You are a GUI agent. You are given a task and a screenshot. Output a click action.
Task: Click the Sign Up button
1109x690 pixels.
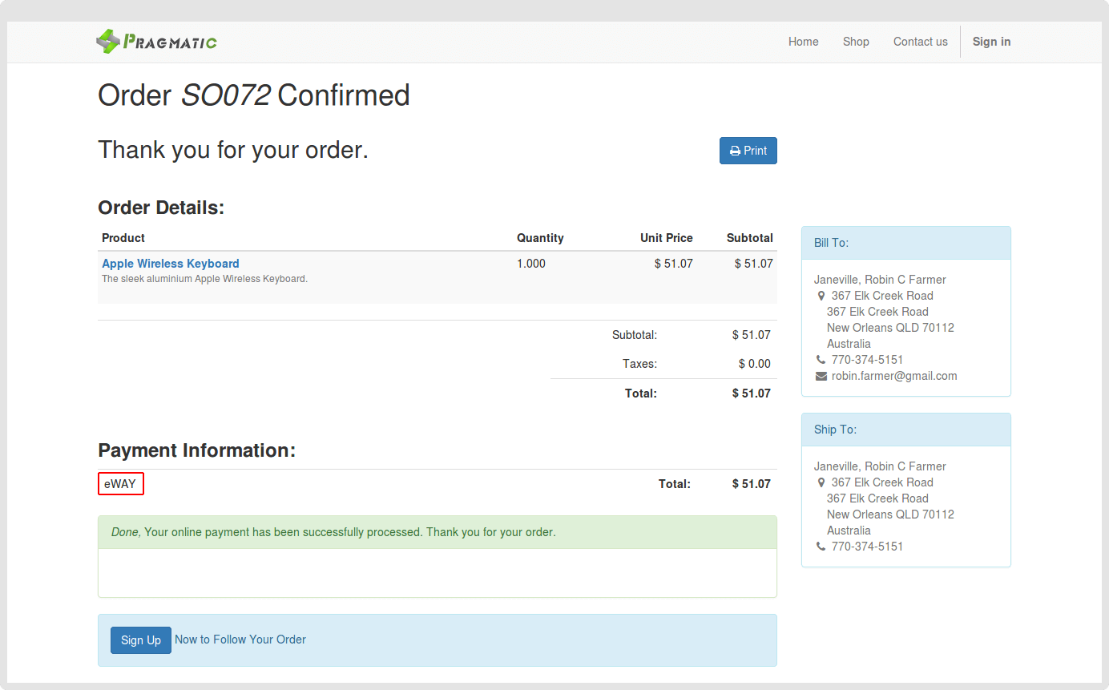pos(141,640)
